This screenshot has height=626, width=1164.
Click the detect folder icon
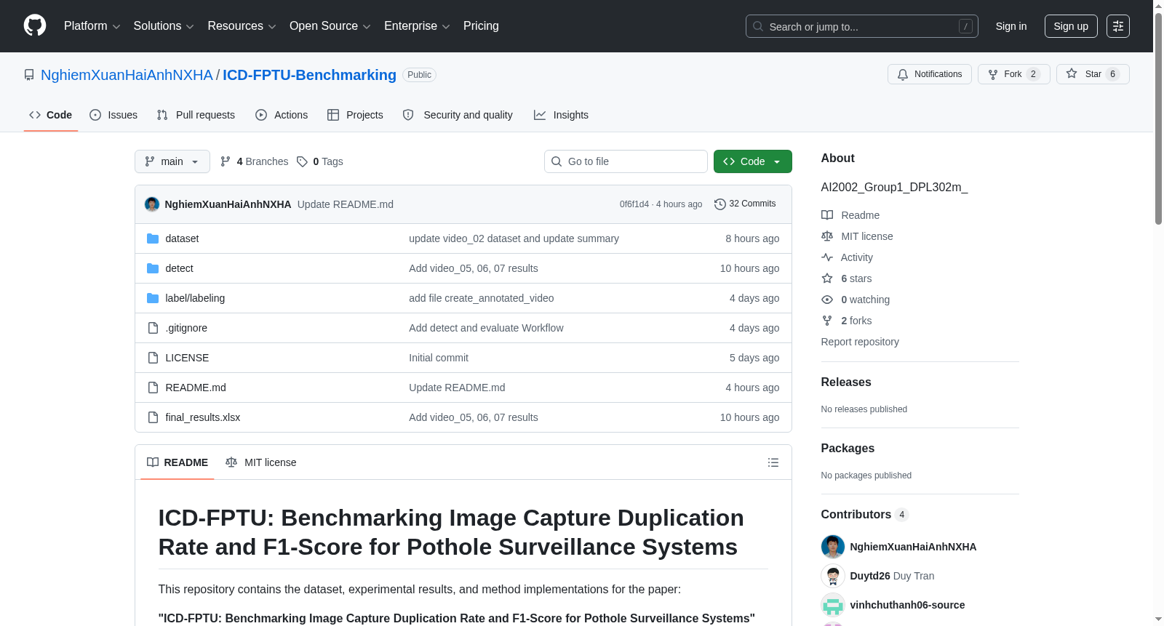(153, 268)
